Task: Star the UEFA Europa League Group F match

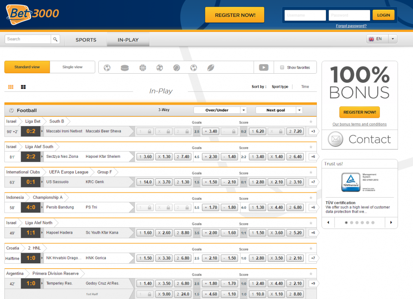Action: [x=311, y=172]
